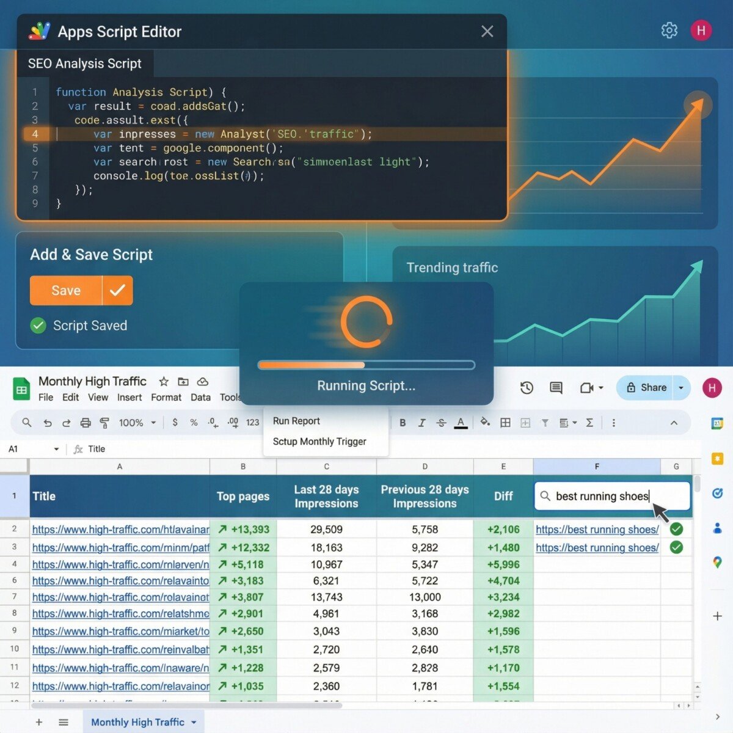The image size is (733, 733).
Task: Click the checkmark next to Save
Action: pos(117,291)
